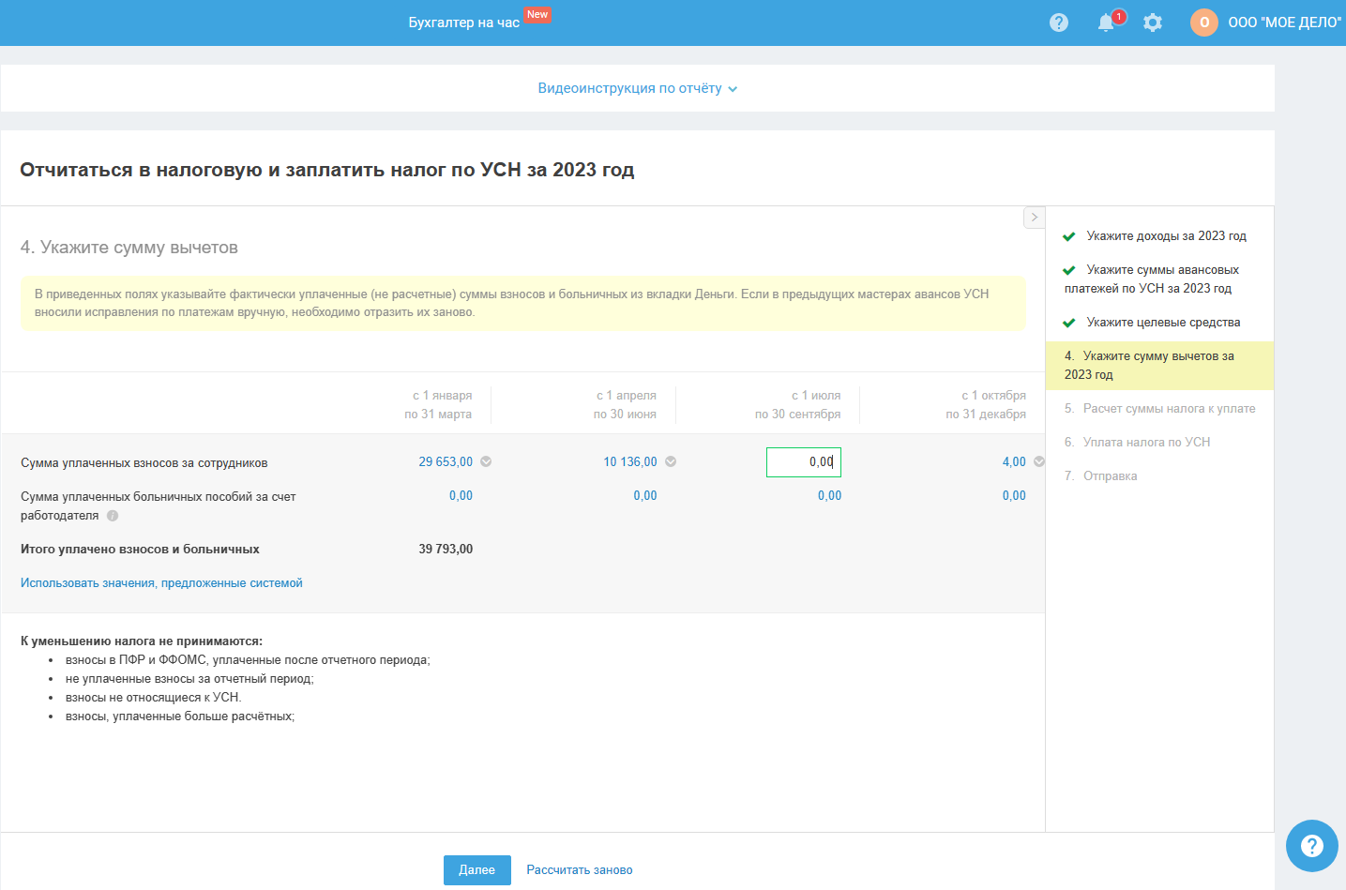The width and height of the screenshot is (1346, 890).
Task: Click column header "с 1 января по 31 марта"
Action: pyautogui.click(x=438, y=405)
